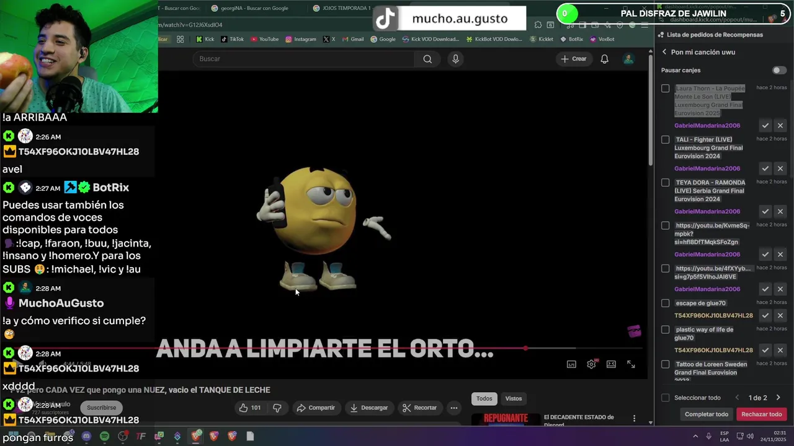The image size is (794, 446).
Task: Open more actions ellipsis under video
Action: (x=454, y=408)
